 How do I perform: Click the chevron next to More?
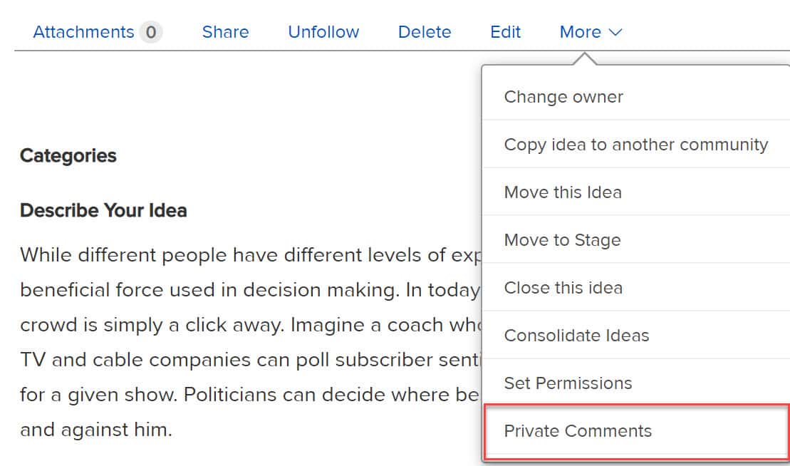(x=616, y=33)
